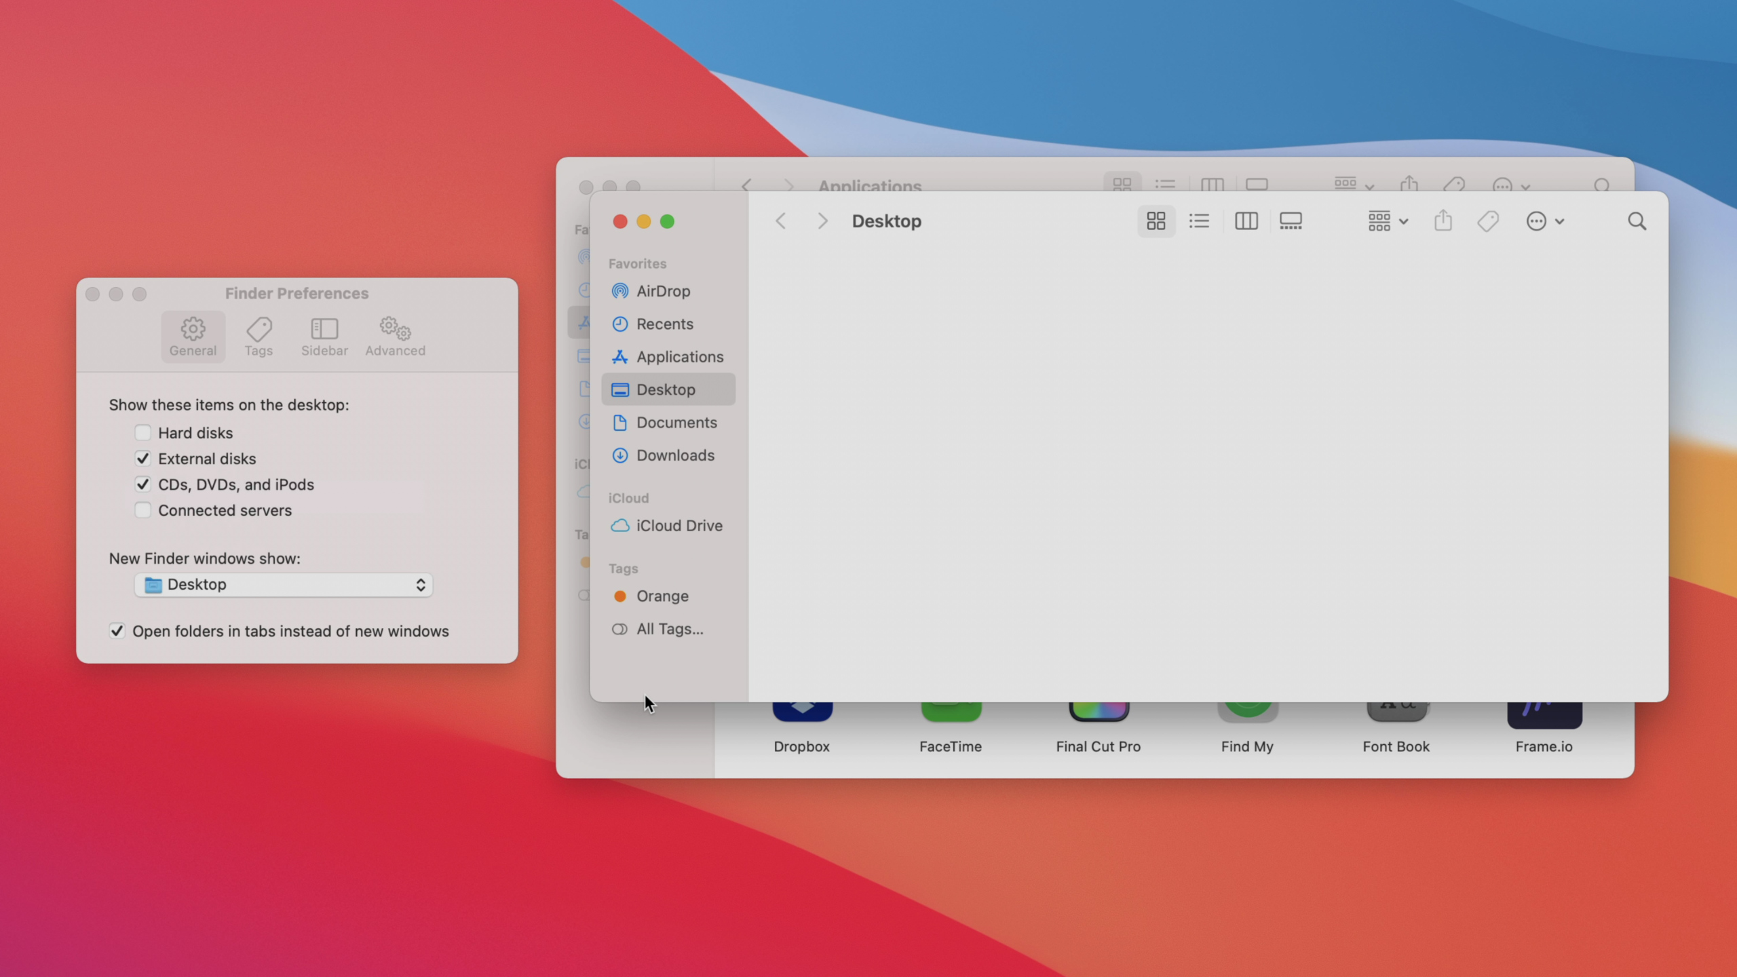Switch to gallery view in Finder
Viewport: 1737px width, 977px height.
point(1292,221)
